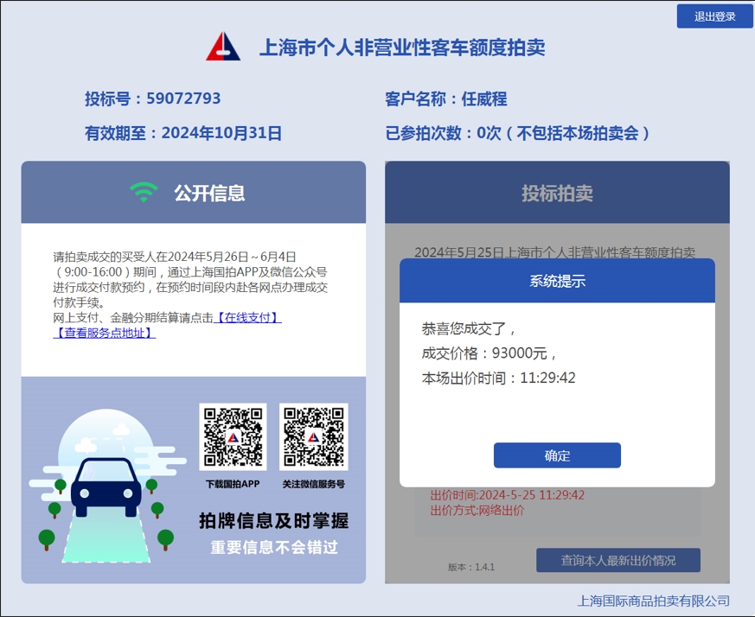Click customer name 任威程
The width and height of the screenshot is (755, 617).
coord(484,99)
